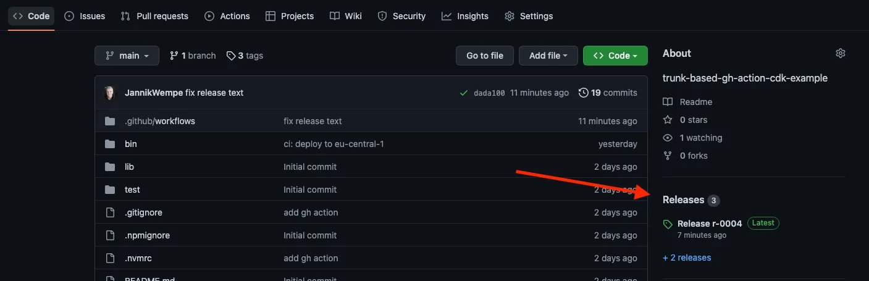
Task: Expand the Add file dropdown
Action: click(548, 56)
